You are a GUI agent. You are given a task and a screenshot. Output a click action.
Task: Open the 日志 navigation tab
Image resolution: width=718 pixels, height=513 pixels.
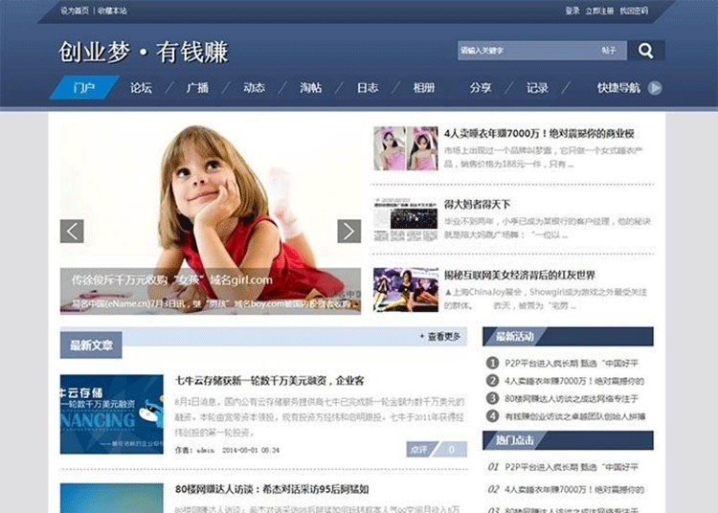pyautogui.click(x=368, y=88)
